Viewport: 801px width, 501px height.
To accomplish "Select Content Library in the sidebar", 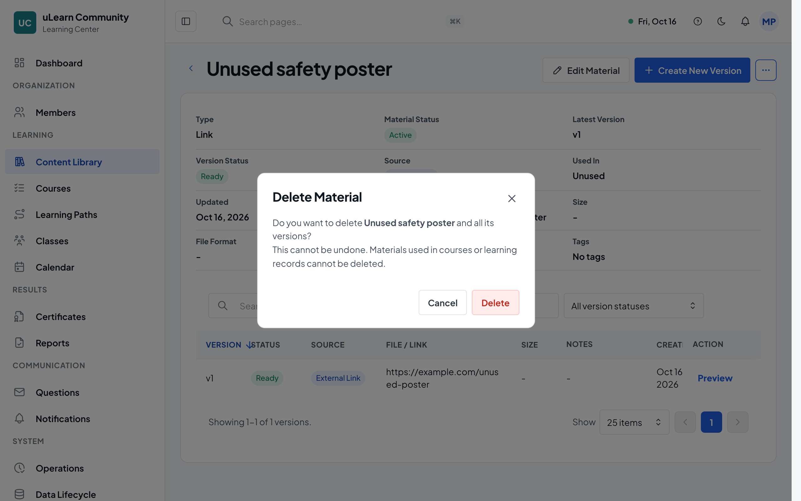I will pos(82,162).
